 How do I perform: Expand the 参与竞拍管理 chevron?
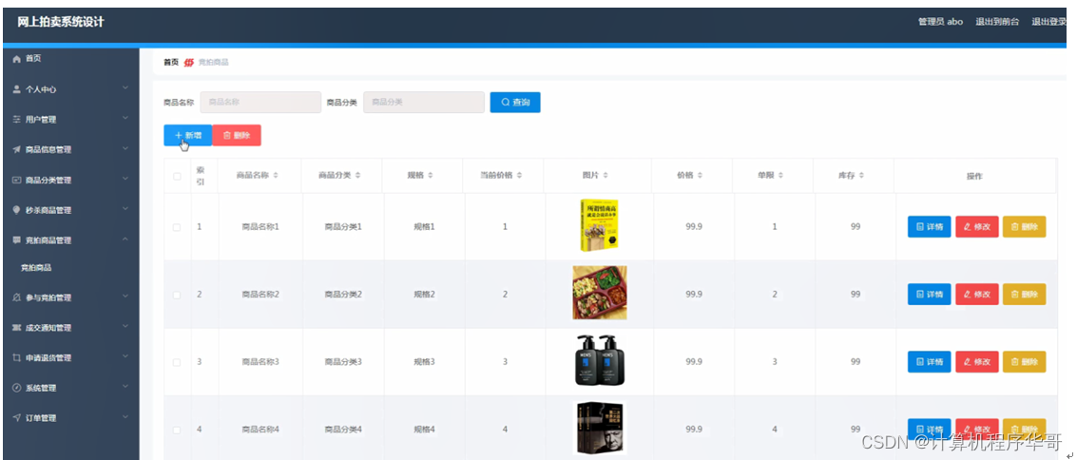125,297
